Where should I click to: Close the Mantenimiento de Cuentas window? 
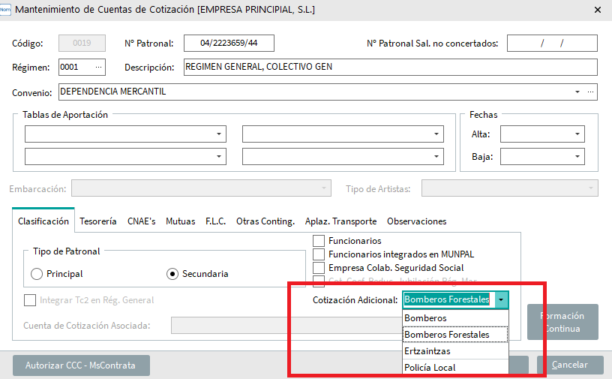(597, 11)
